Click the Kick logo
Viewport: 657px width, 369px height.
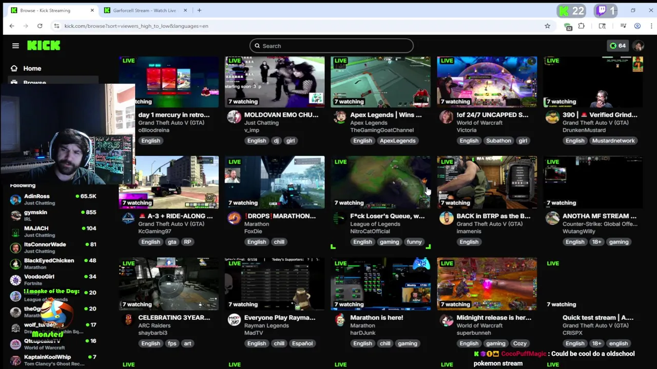(x=44, y=46)
